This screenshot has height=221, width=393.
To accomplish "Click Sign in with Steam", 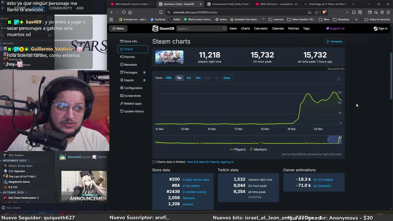I will (x=380, y=29).
